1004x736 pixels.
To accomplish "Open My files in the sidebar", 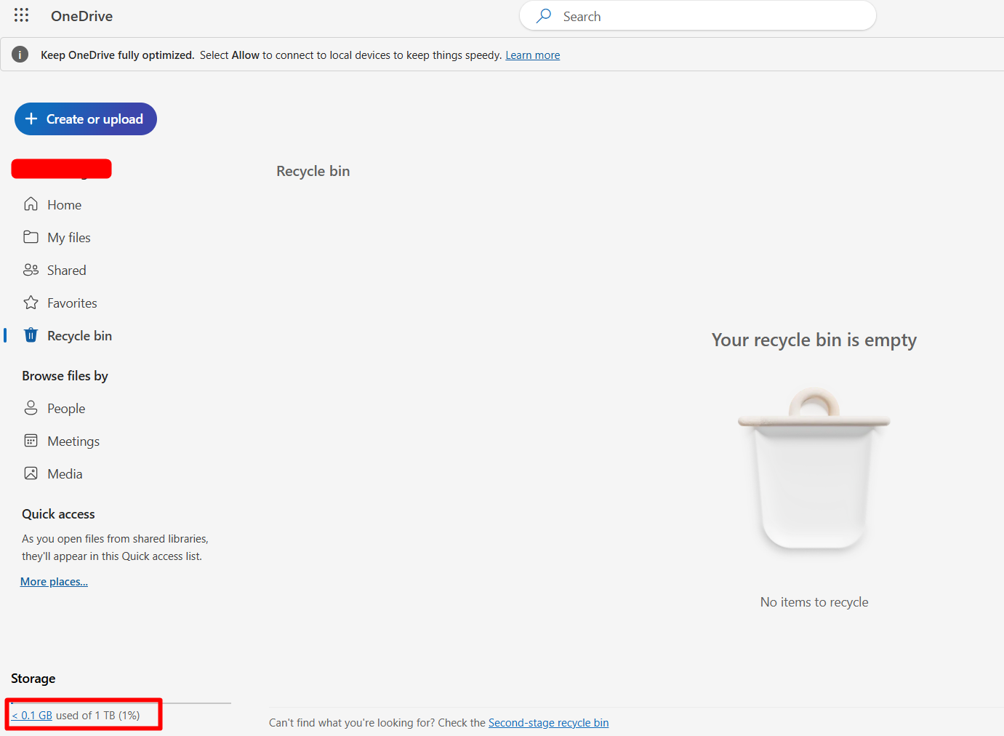I will 69,238.
